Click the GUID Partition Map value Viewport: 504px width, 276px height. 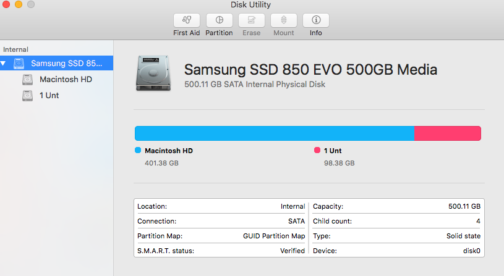[274, 236]
